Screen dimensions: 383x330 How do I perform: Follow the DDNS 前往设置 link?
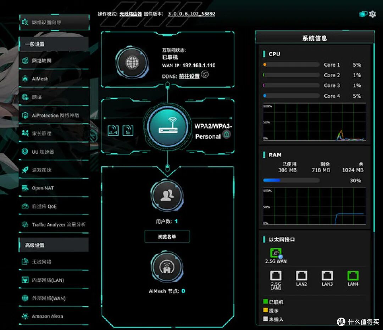[189, 76]
